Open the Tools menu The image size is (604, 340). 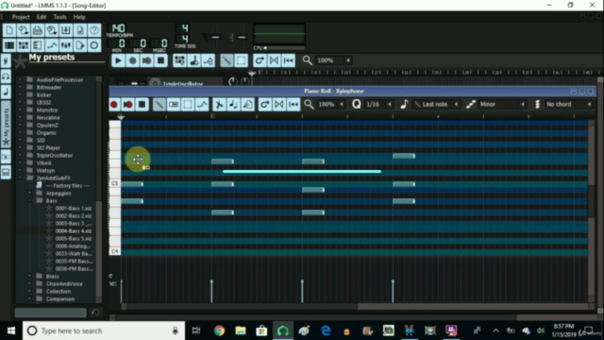click(59, 17)
